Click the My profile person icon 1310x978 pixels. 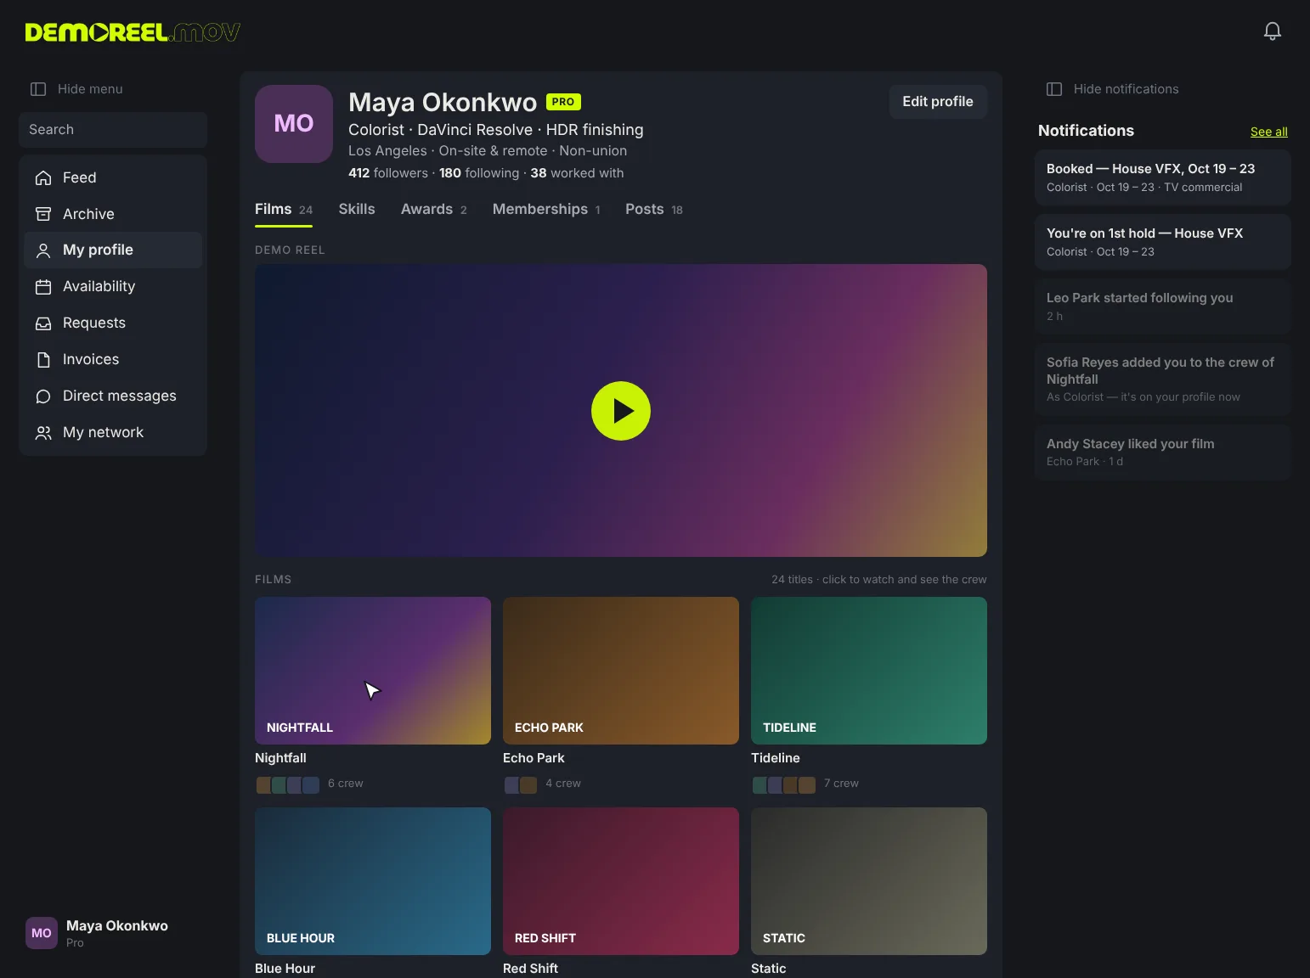[43, 250]
